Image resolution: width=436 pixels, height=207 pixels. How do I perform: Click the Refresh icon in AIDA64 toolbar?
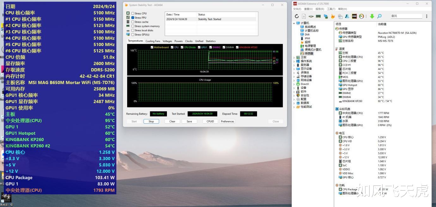[x=297, y=16]
